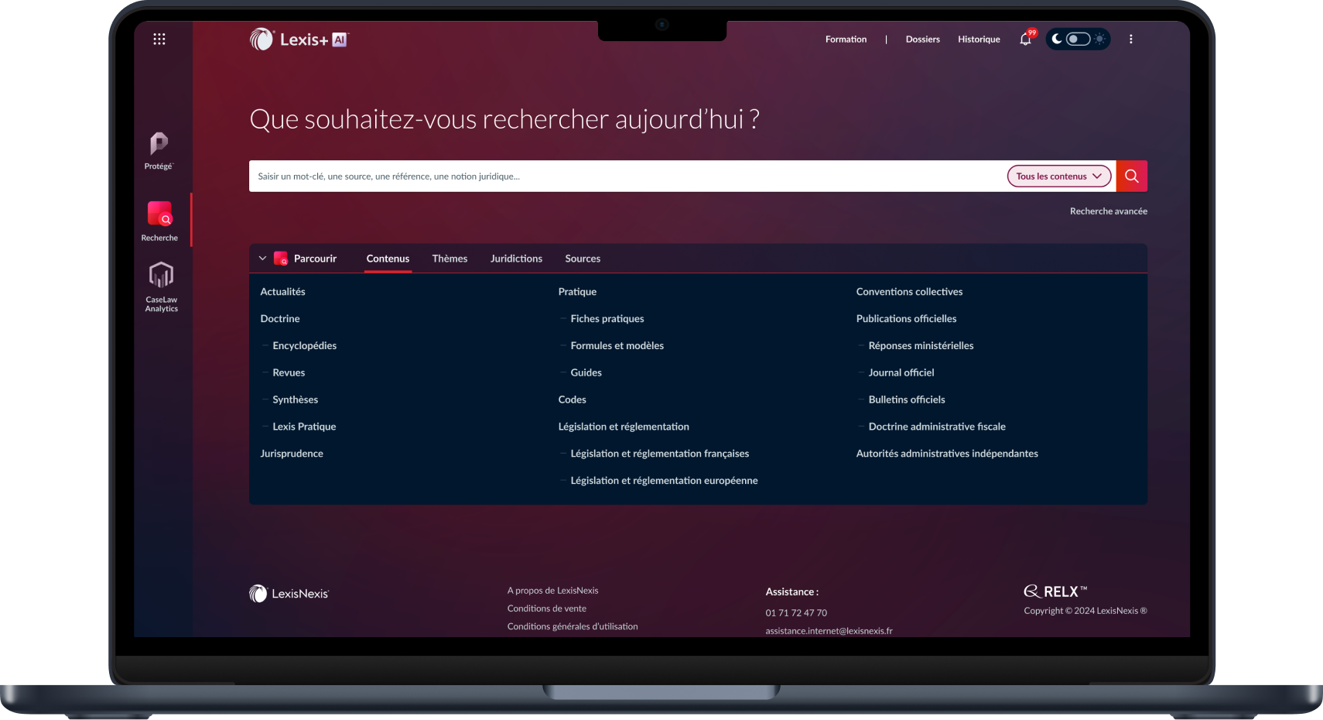
Task: Open the apps grid launcher
Action: (159, 39)
